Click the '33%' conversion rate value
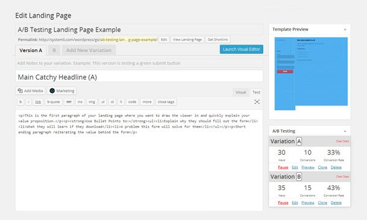Viewport: 367px width, 220px height. [x=333, y=152]
